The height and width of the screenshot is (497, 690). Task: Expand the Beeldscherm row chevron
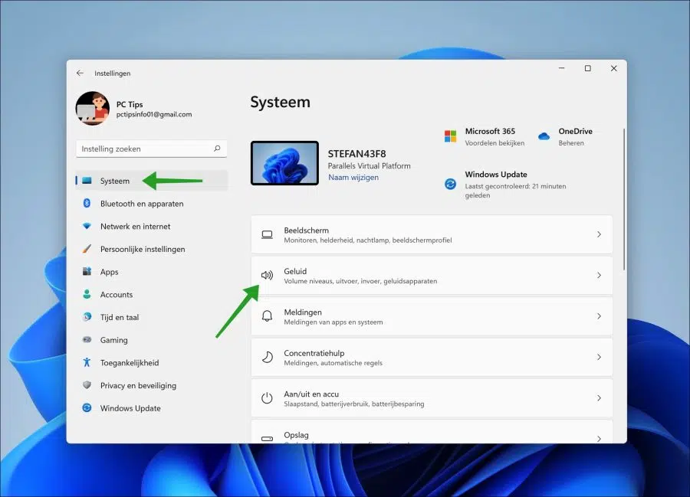point(599,234)
